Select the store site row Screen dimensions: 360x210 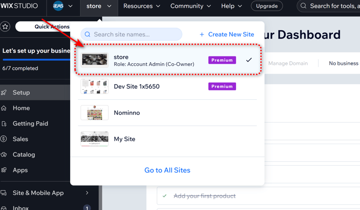(168, 60)
